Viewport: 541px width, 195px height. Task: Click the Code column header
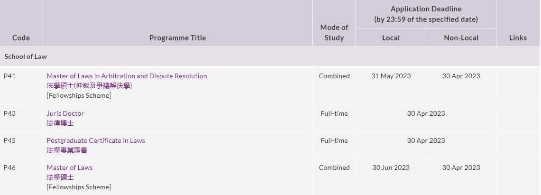[21, 38]
